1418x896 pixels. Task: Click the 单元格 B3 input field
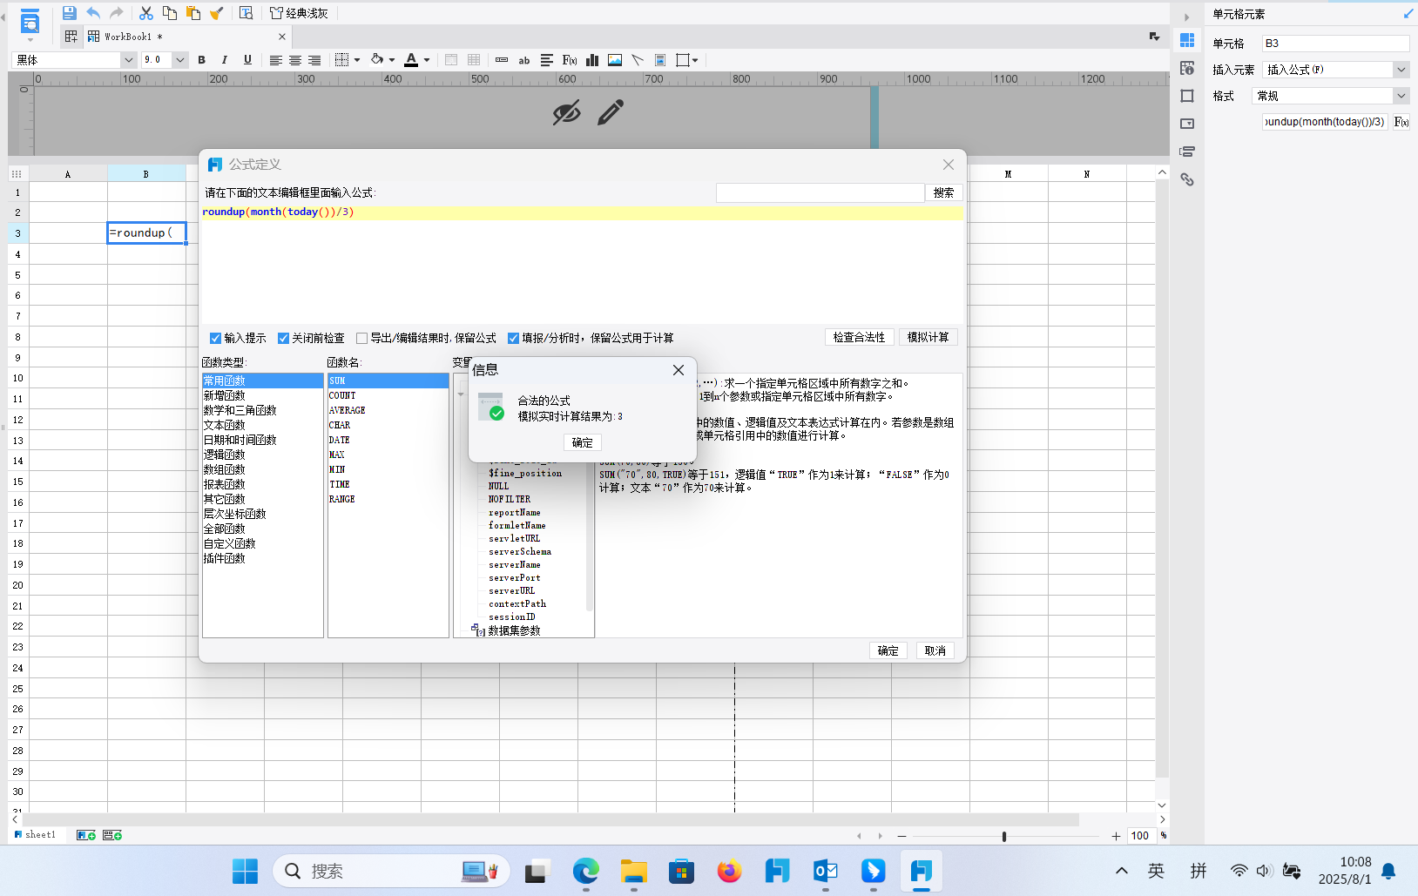[x=1335, y=44]
